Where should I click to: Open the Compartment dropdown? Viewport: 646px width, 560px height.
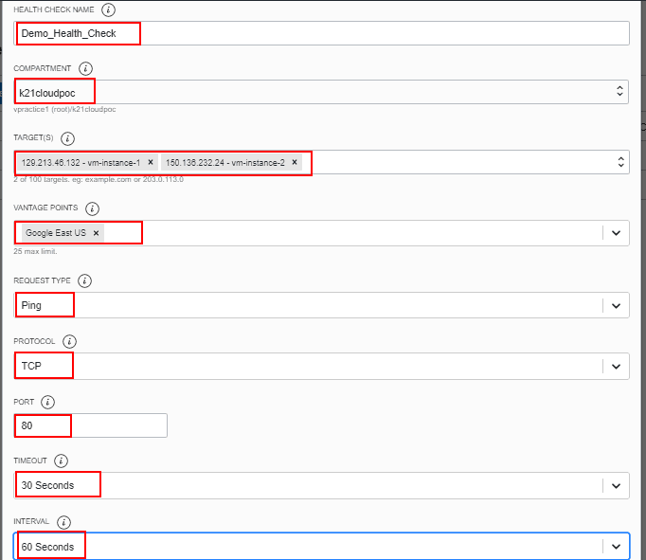tap(619, 92)
